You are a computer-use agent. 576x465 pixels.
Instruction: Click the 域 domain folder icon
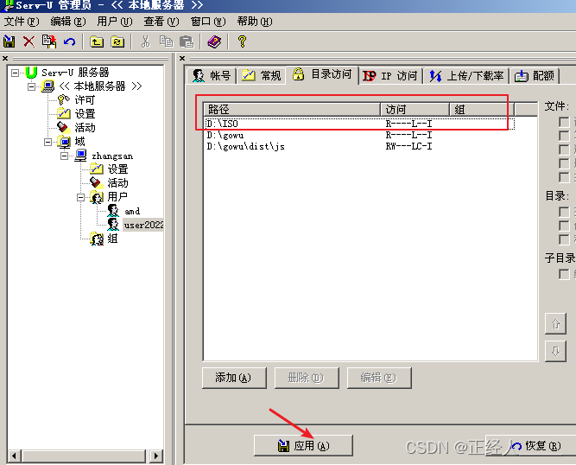coord(64,142)
